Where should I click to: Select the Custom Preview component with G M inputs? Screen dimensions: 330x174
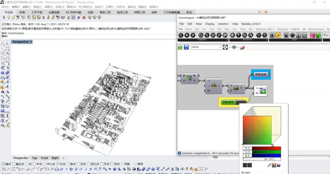coord(261,91)
